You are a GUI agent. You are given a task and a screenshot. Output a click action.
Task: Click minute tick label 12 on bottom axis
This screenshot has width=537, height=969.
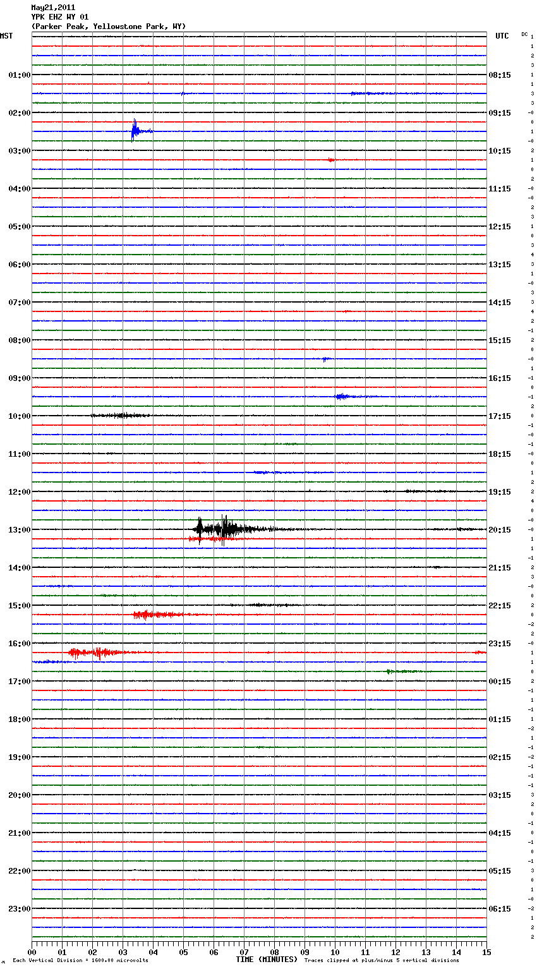pos(395,952)
